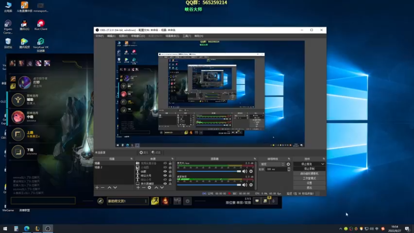Open 腾讯视频 desktop shortcut
Screen dimensions: 414x233
tap(24, 43)
